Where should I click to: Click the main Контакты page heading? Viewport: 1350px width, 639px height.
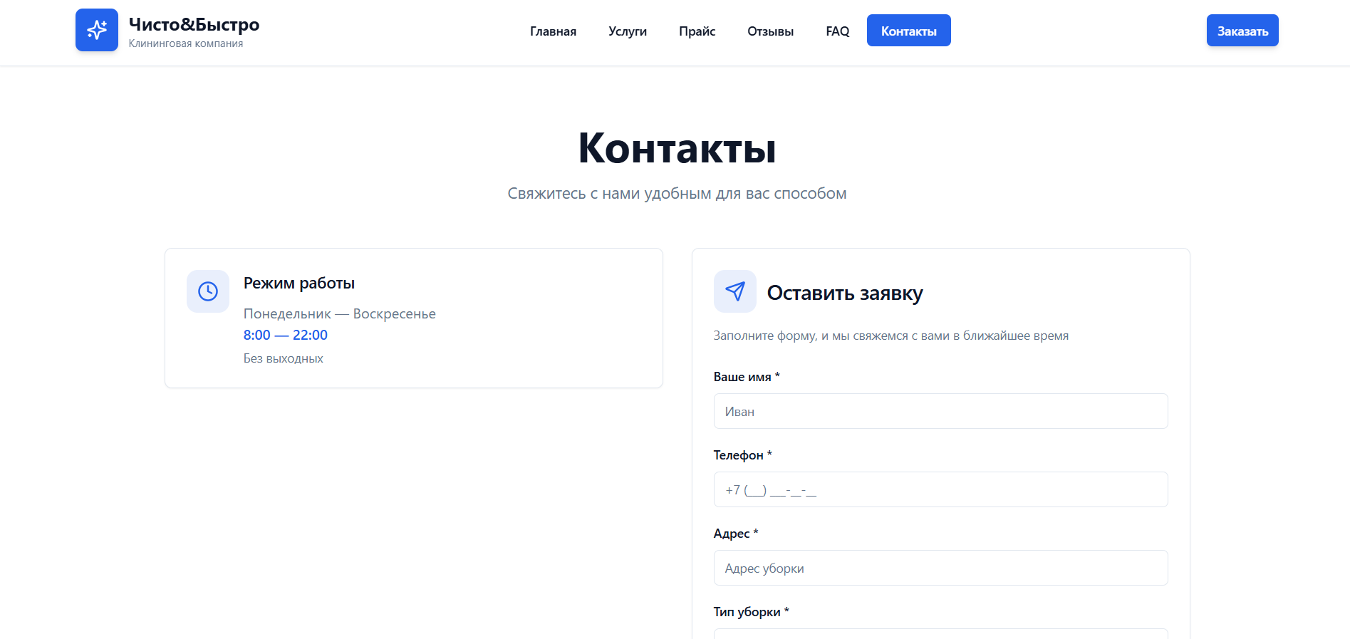677,148
